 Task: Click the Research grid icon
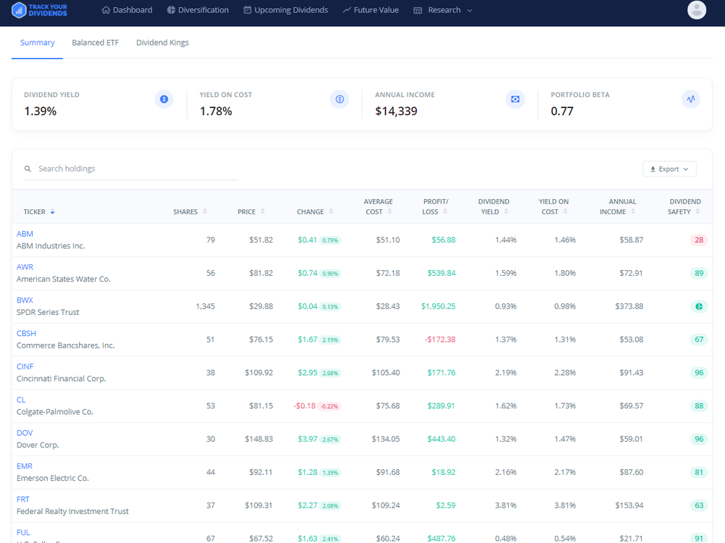pos(417,9)
